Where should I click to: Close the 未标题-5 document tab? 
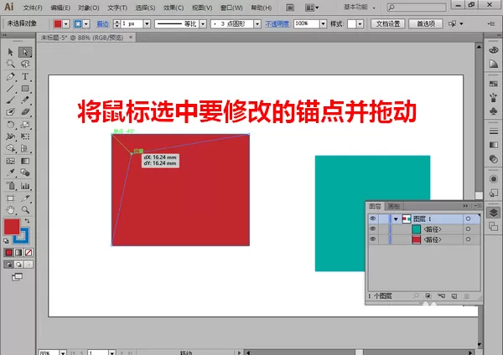pyautogui.click(x=131, y=38)
